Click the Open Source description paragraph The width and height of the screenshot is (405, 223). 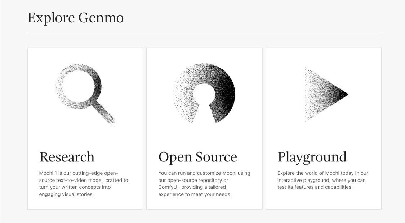204,184
